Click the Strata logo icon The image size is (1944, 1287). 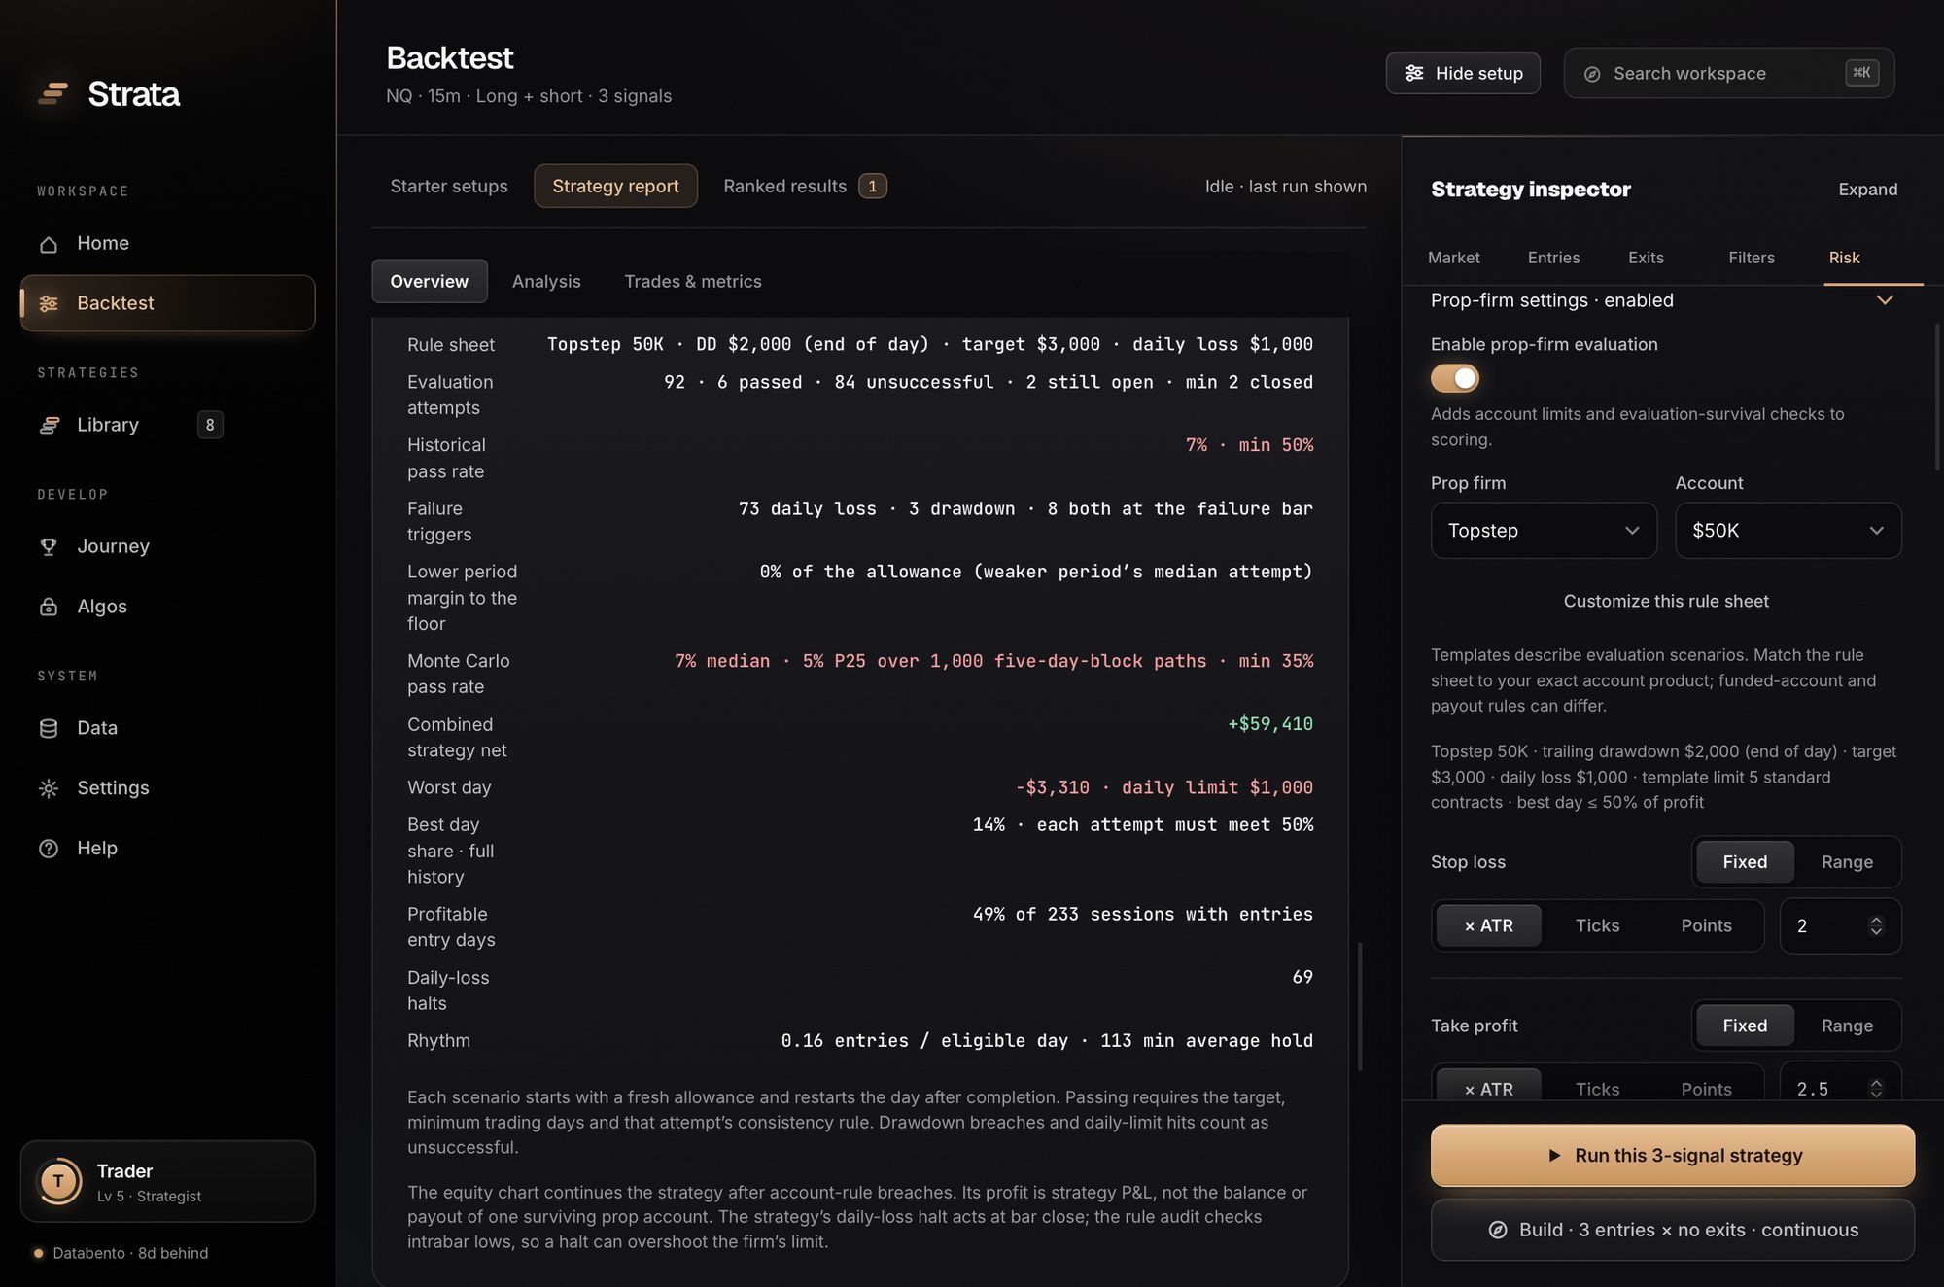(x=52, y=93)
